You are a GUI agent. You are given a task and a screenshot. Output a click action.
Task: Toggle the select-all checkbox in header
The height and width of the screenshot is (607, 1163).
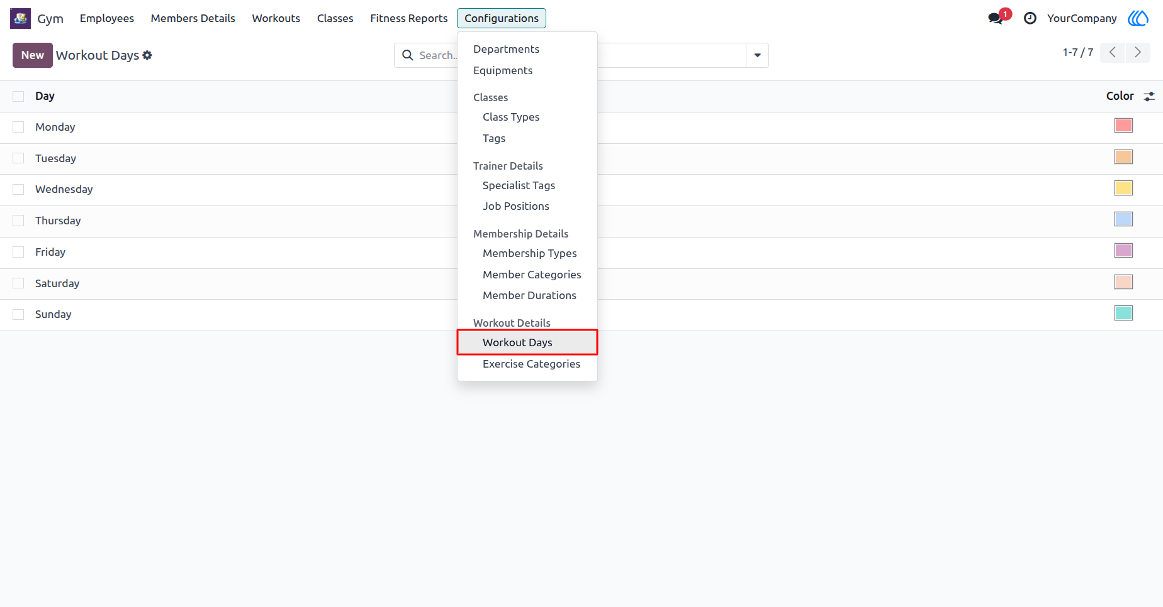pos(18,96)
